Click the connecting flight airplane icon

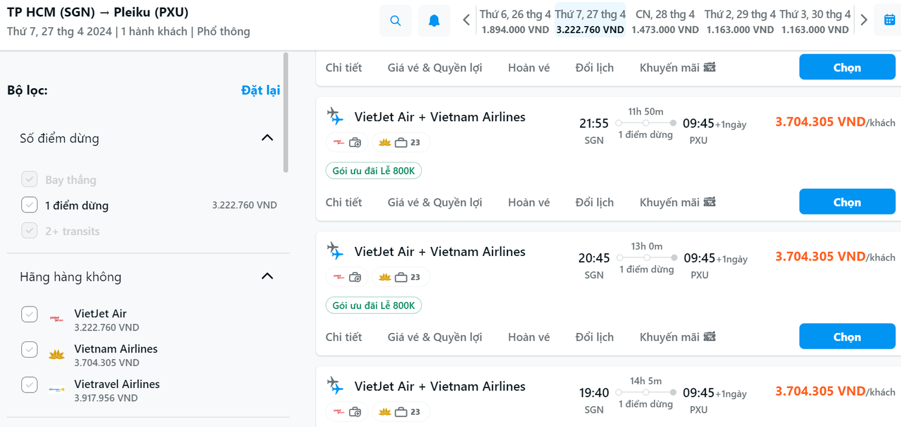point(335,117)
